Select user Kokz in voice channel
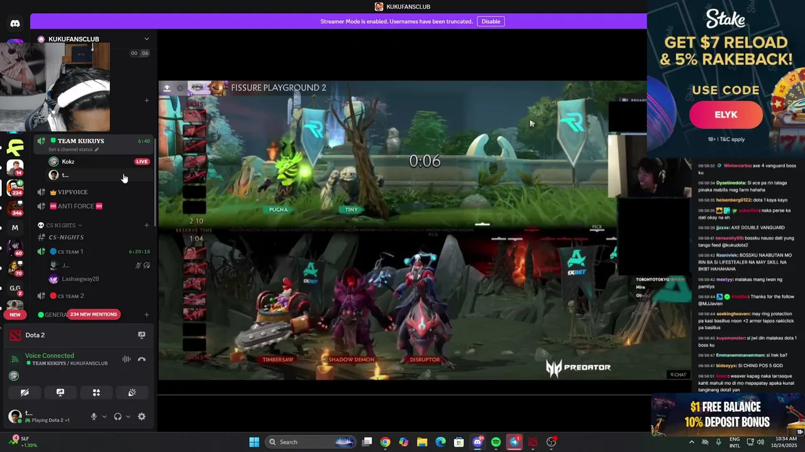The width and height of the screenshot is (805, 452). (x=68, y=161)
